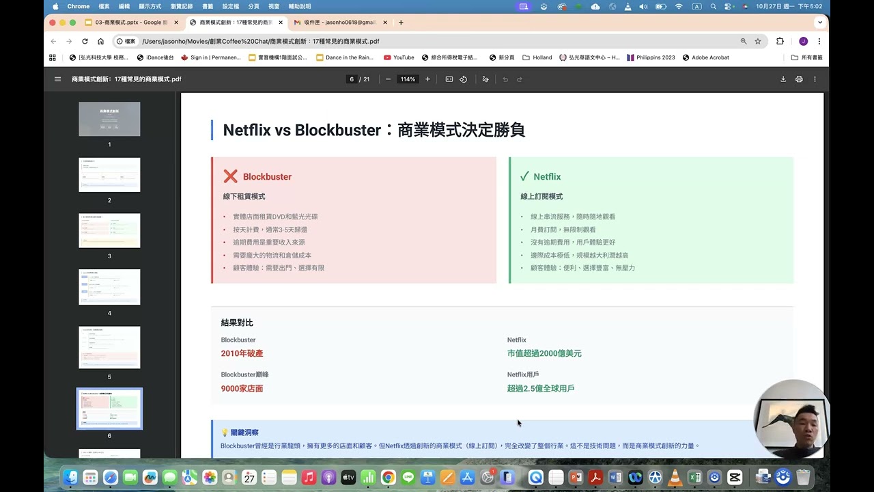Open the 弘光科技大學 校務 bookmark
Image resolution: width=874 pixels, height=492 pixels.
pos(98,57)
